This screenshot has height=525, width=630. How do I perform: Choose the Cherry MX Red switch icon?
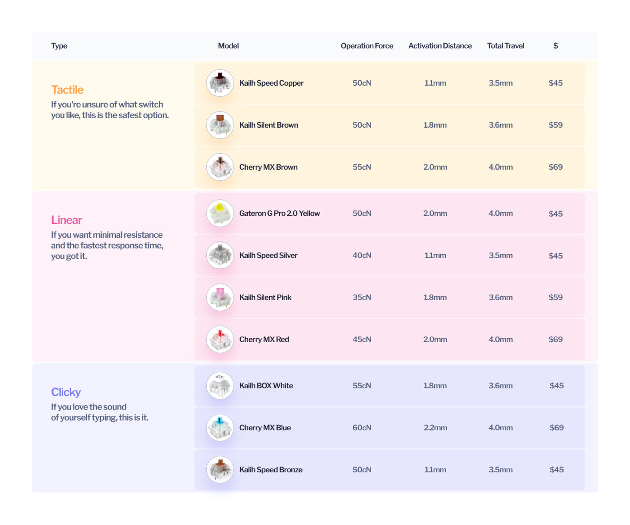(220, 339)
